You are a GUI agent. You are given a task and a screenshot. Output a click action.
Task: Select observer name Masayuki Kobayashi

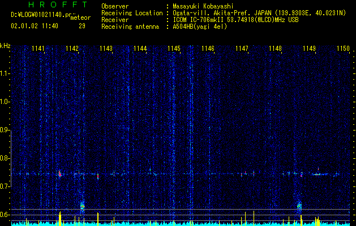coord(203,6)
